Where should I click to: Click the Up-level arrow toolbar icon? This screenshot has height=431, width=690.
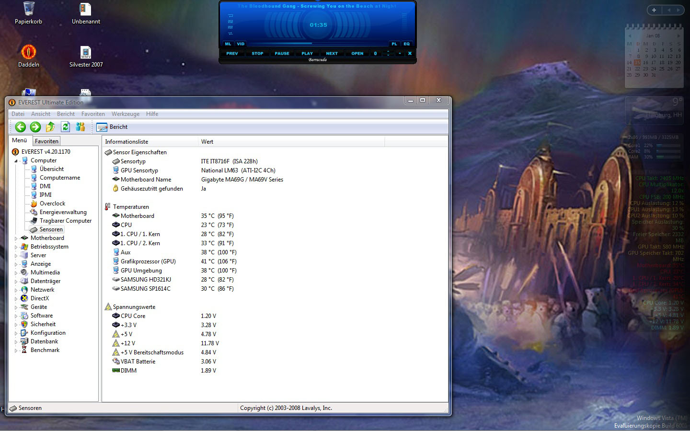click(x=50, y=127)
